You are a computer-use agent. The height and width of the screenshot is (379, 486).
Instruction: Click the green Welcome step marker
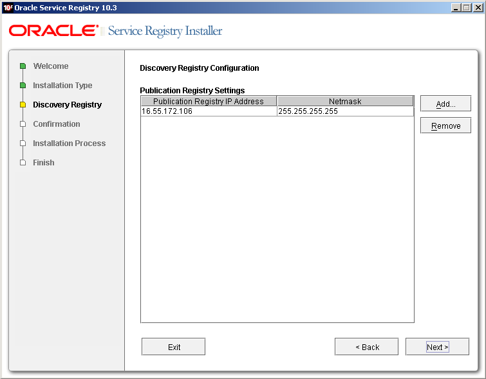point(23,66)
